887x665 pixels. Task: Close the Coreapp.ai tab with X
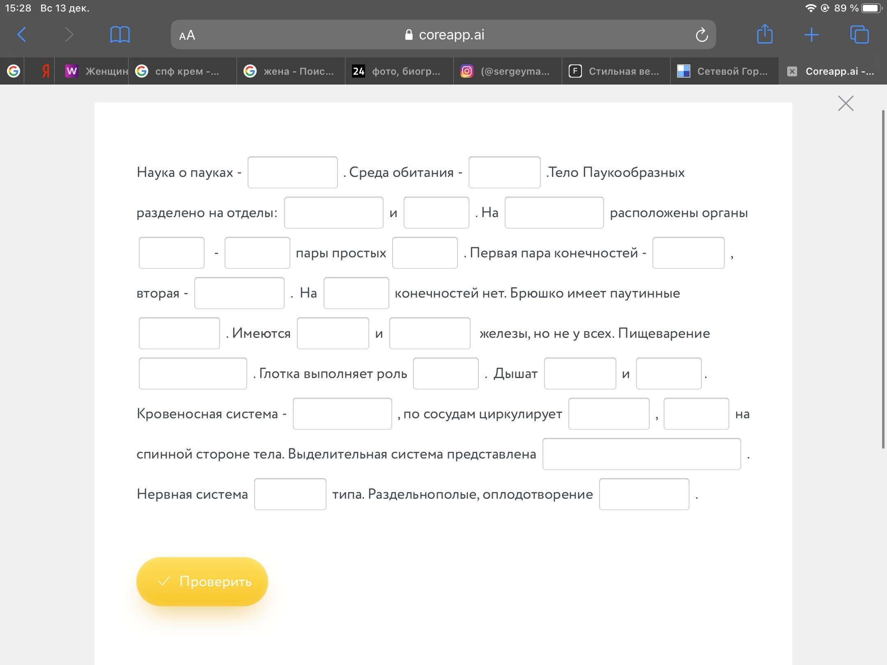point(792,71)
